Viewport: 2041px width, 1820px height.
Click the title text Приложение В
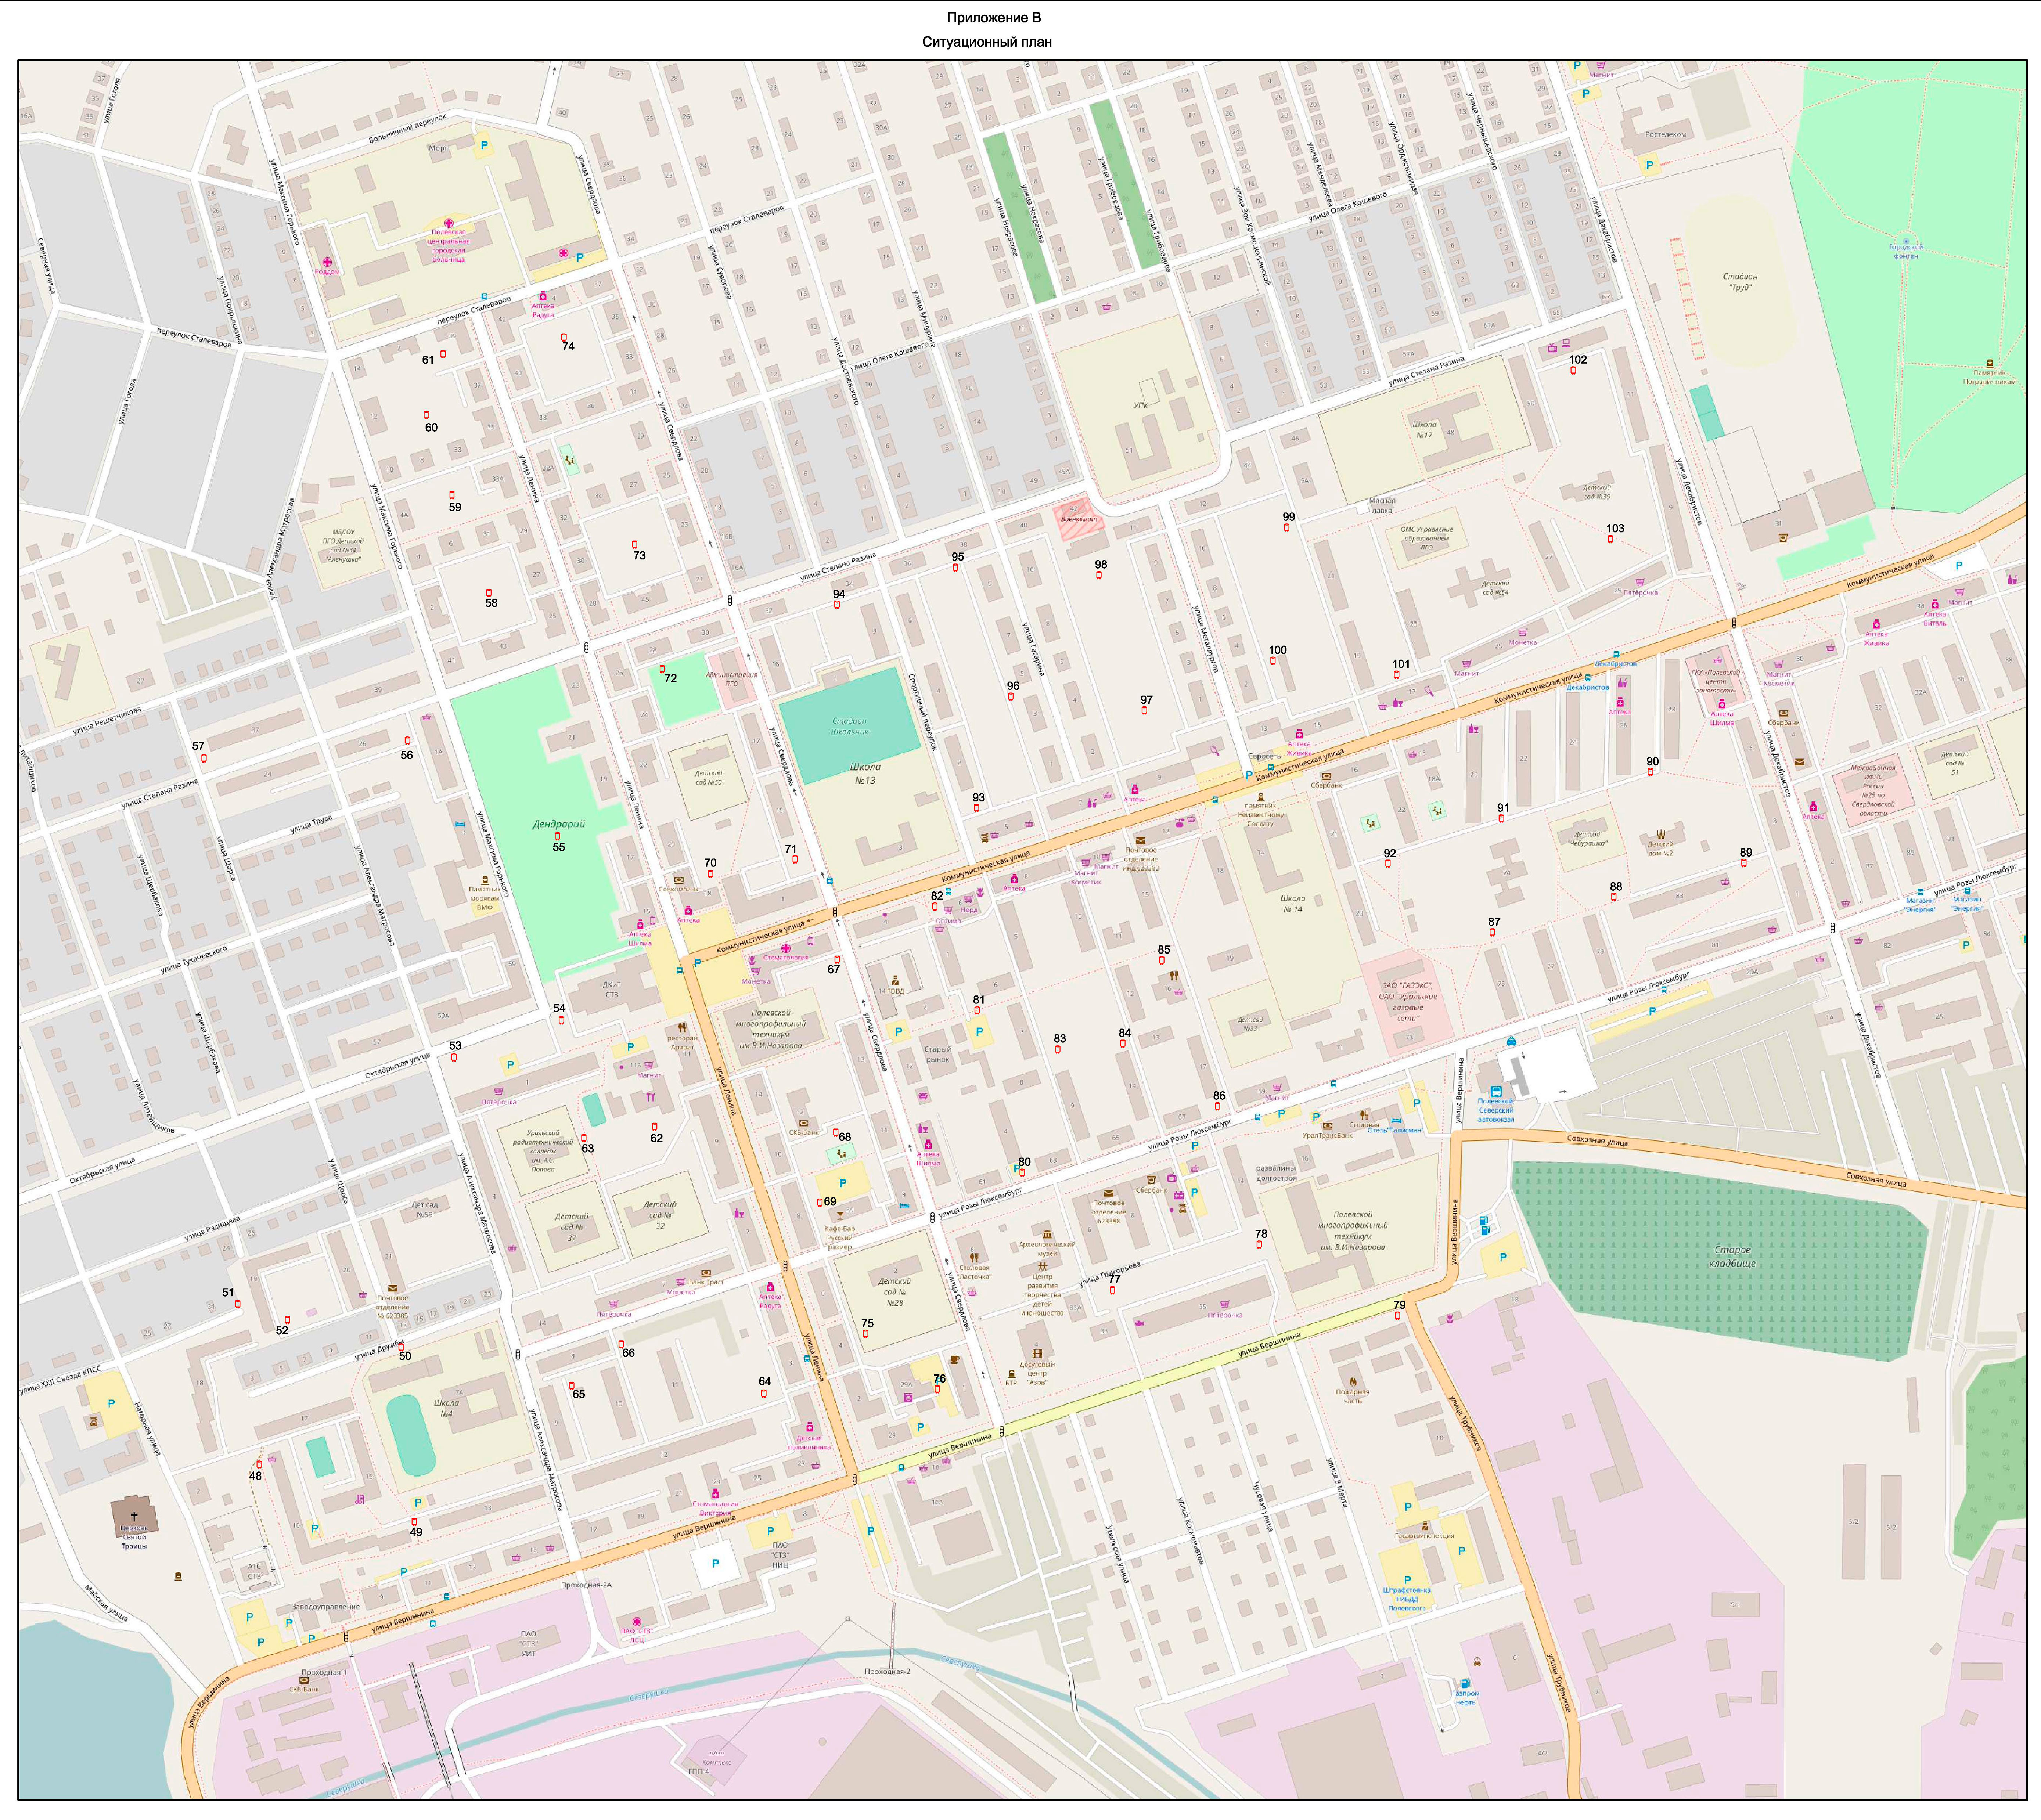(994, 18)
